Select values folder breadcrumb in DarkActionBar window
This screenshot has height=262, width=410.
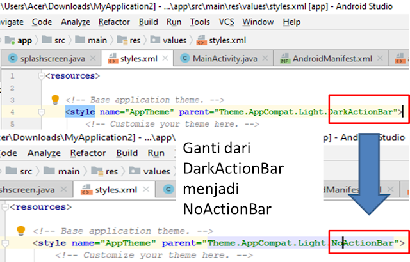168,40
